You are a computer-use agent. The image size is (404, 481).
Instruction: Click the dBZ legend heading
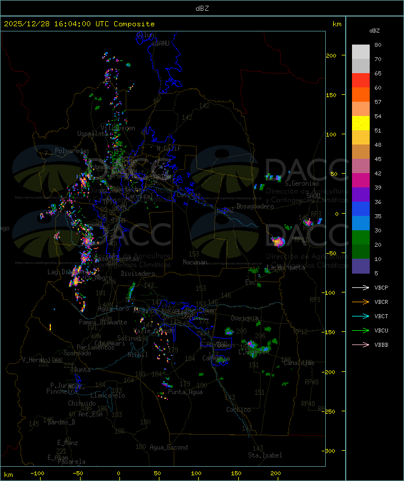pyautogui.click(x=374, y=31)
